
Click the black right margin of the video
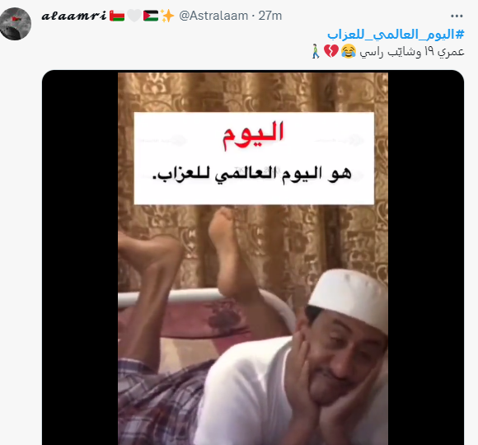tap(426, 258)
